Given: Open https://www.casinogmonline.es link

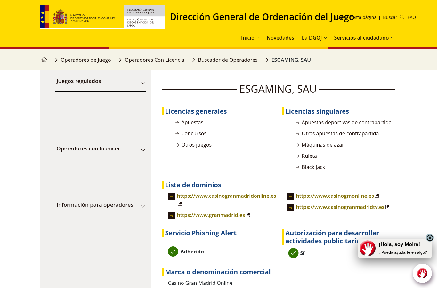Looking at the screenshot, I should click(x=335, y=196).
